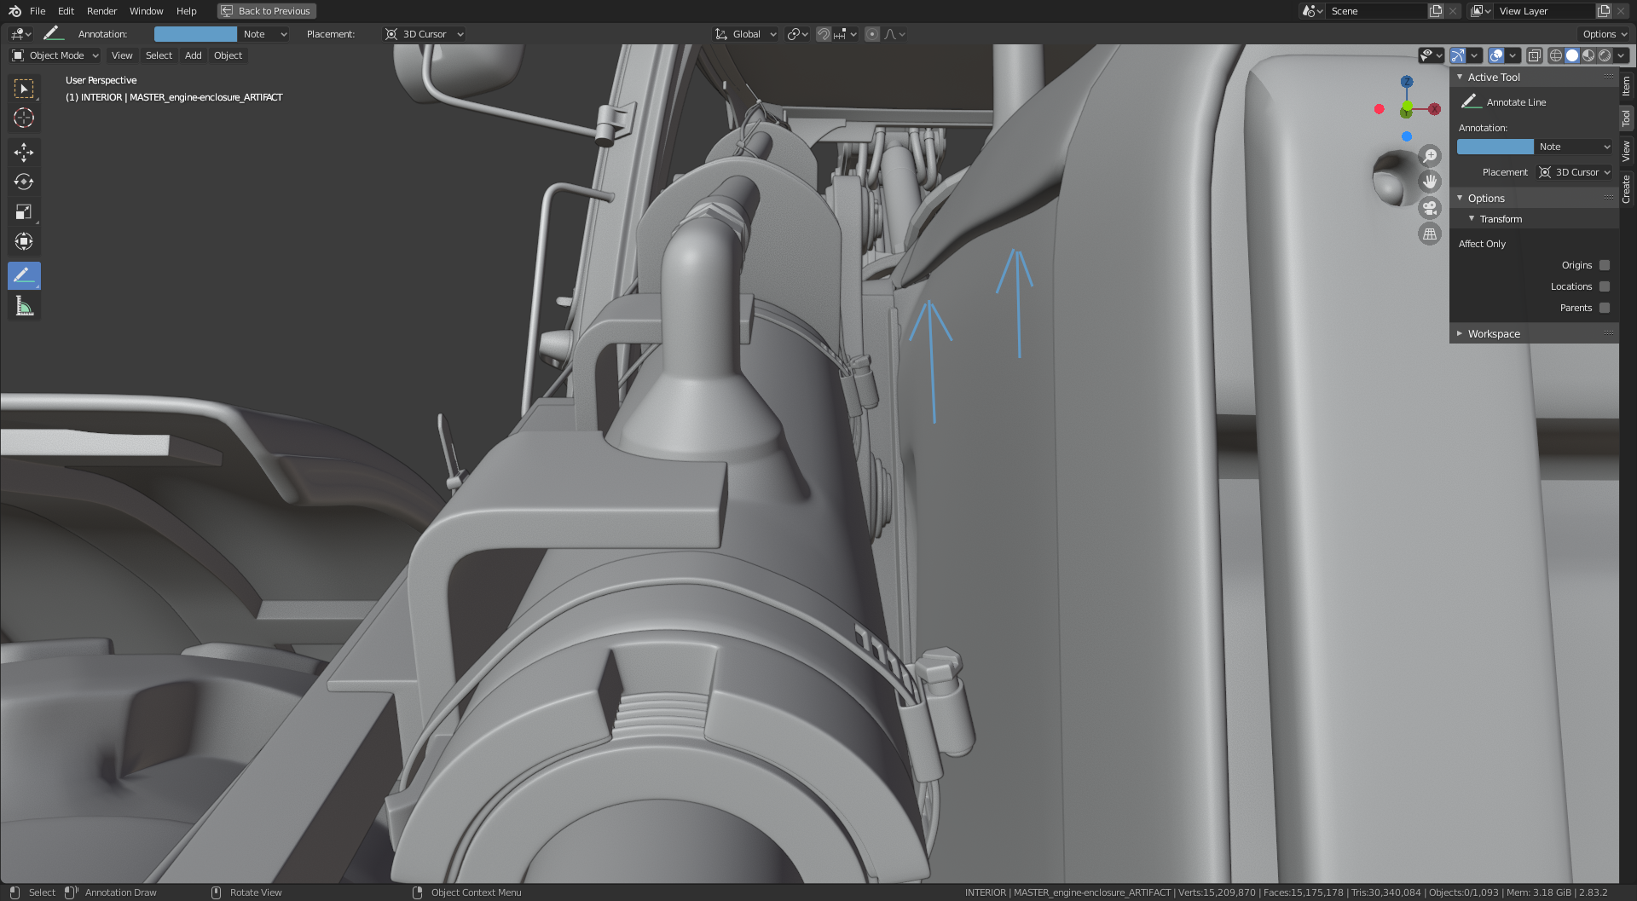1637x901 pixels.
Task: Click the Pan view hand icon
Action: [1430, 182]
